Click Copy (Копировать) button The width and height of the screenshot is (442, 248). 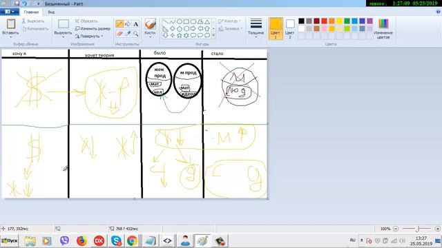[35, 29]
